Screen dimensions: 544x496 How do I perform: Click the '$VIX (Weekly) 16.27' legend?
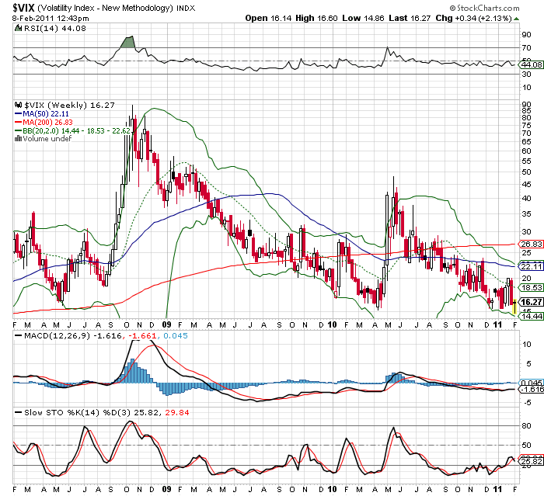[69, 105]
